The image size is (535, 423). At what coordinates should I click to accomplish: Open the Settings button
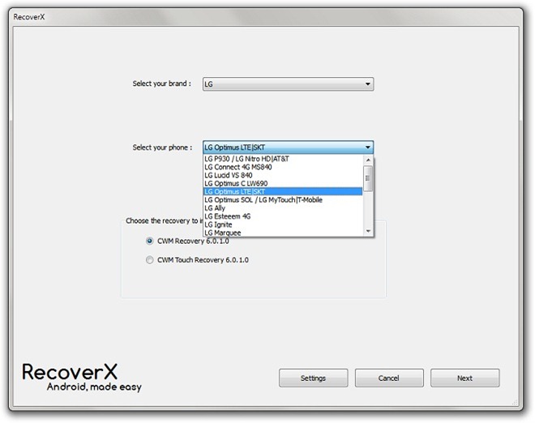point(313,378)
